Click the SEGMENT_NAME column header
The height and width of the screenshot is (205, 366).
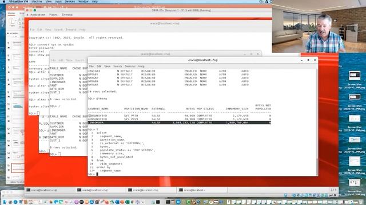98,109
